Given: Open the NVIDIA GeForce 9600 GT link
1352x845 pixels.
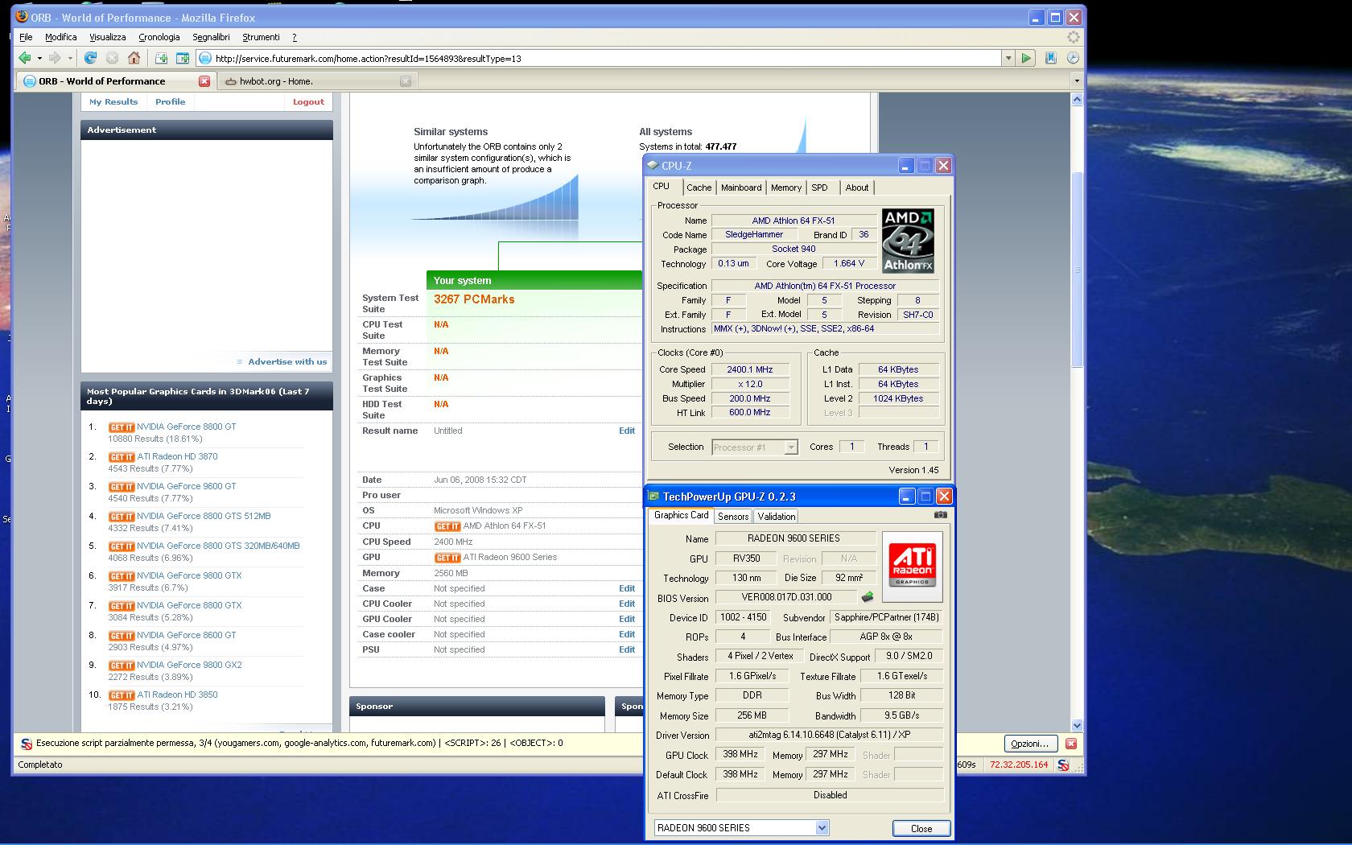Looking at the screenshot, I should coord(187,487).
